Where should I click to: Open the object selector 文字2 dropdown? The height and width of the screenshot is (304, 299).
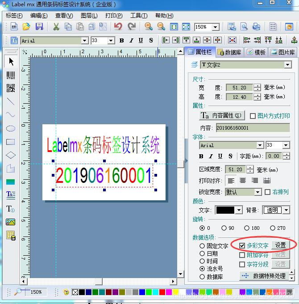click(x=287, y=65)
